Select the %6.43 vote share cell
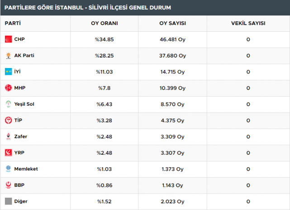290x210 pixels. (105, 104)
